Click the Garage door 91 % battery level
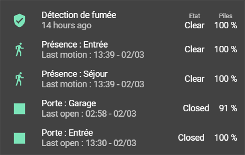 227,108
